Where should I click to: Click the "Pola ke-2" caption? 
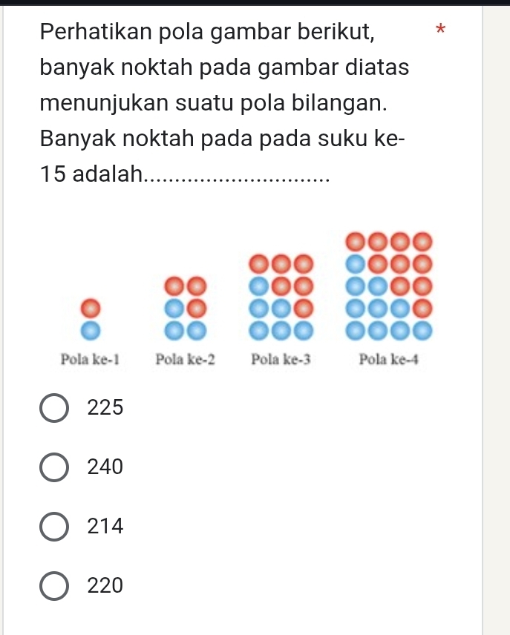click(186, 359)
